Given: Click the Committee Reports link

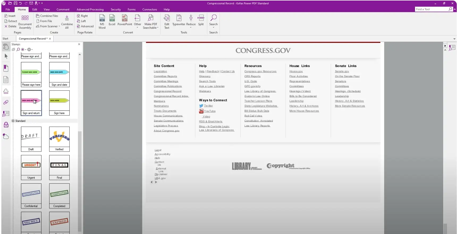Looking at the screenshot, I should pyautogui.click(x=165, y=76).
